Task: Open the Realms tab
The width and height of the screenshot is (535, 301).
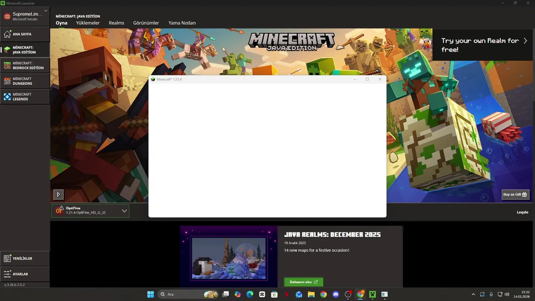Action: 117,23
